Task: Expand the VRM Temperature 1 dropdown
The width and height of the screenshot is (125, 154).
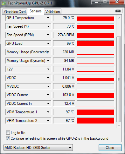Action: 48,112
